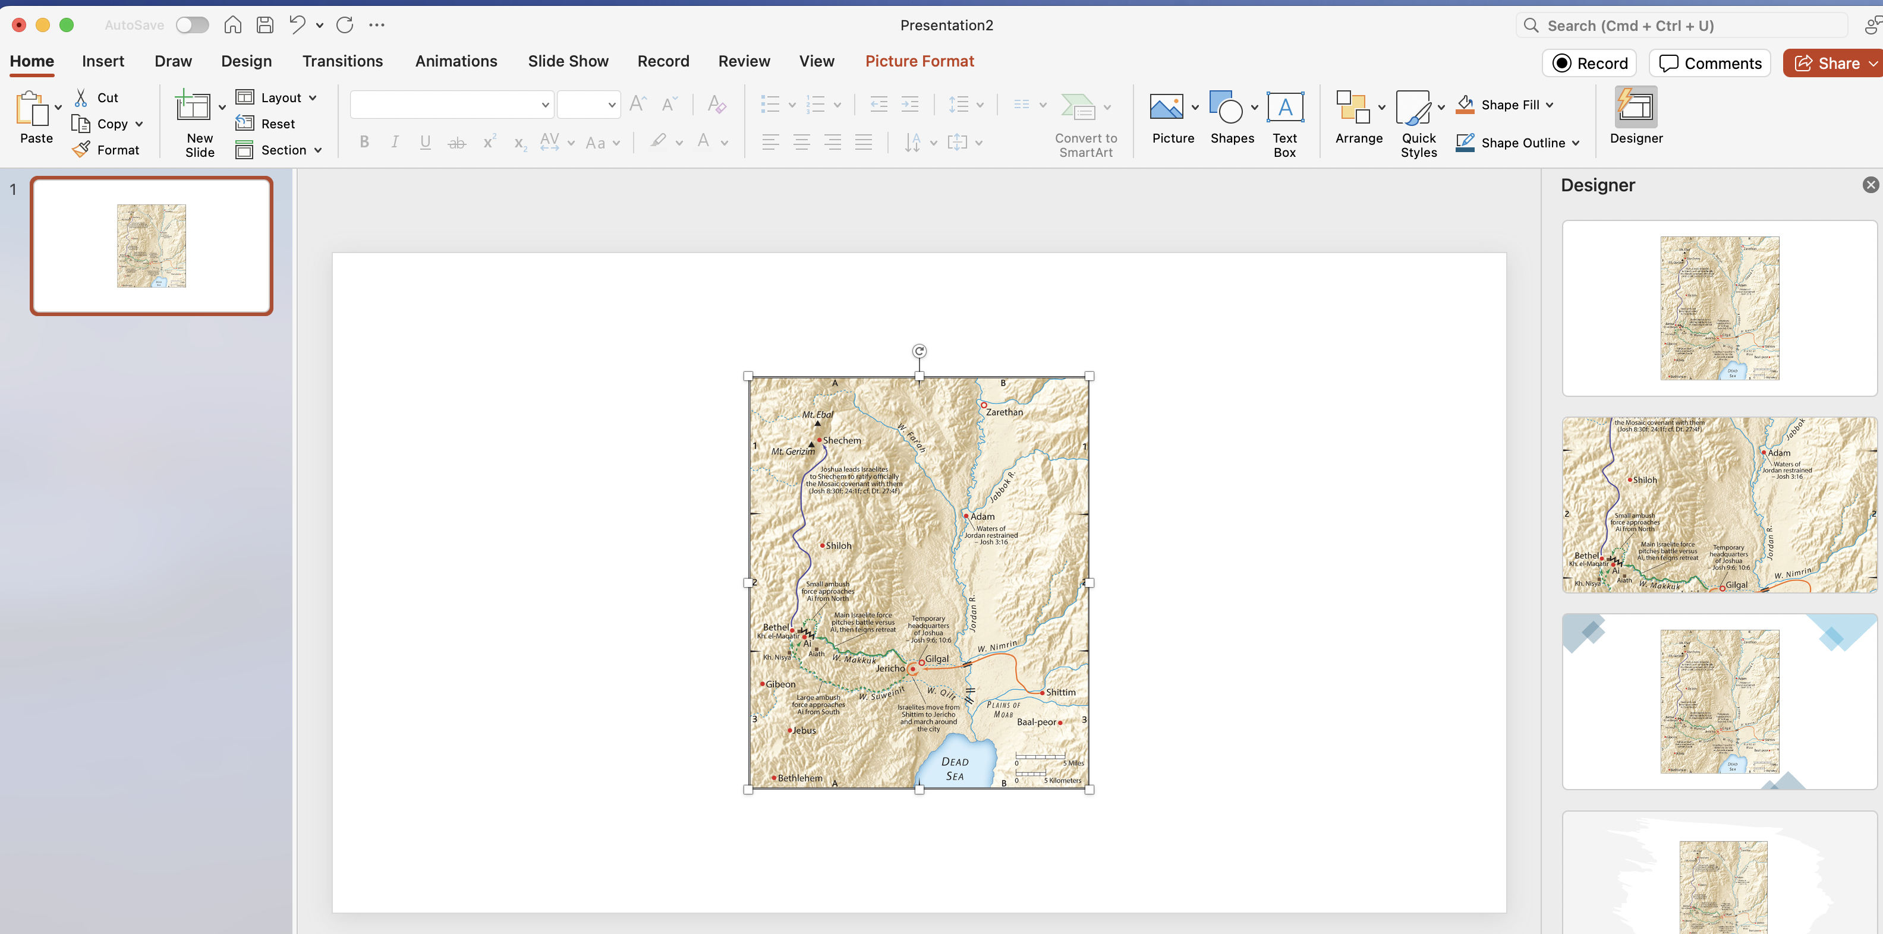Toggle Center text alignment

(x=802, y=142)
